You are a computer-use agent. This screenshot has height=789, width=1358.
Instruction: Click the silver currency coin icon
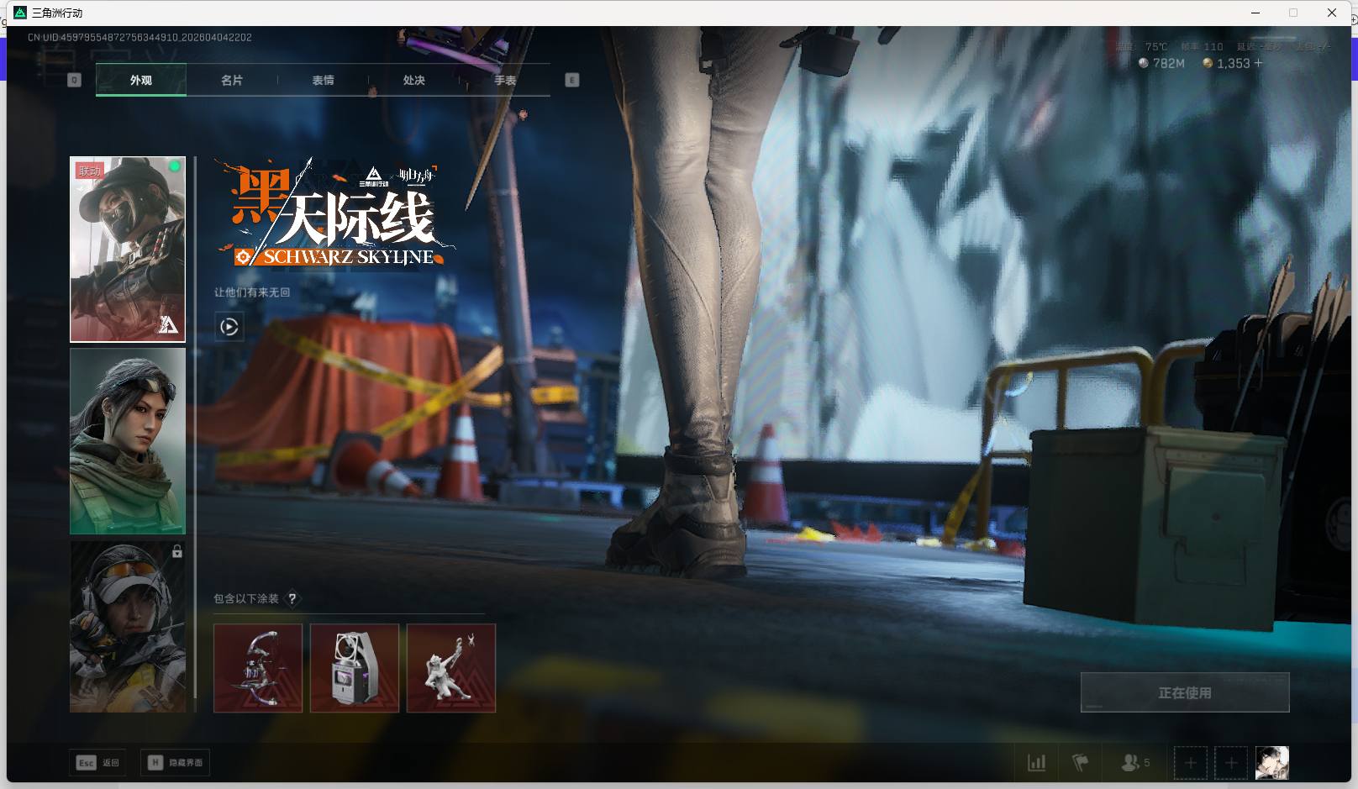(x=1143, y=63)
